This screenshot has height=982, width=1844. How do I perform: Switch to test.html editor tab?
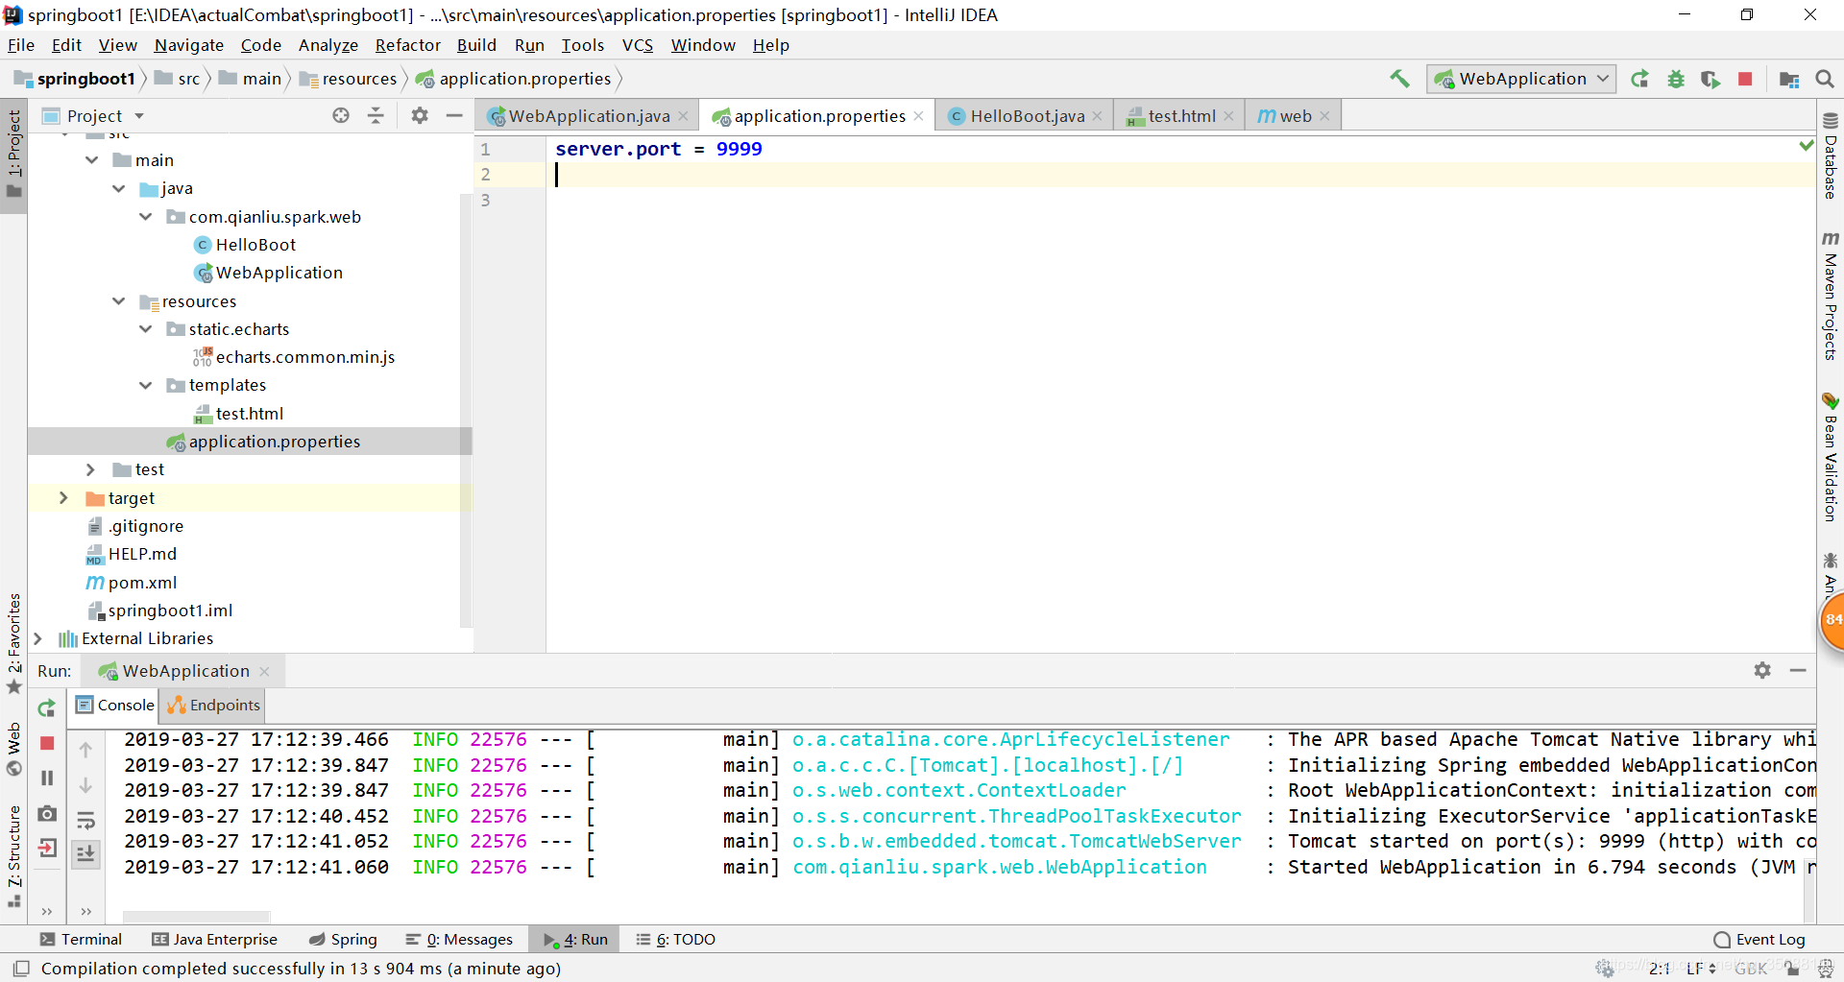pyautogui.click(x=1181, y=116)
